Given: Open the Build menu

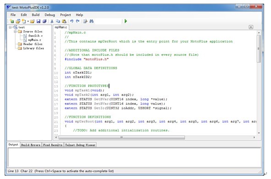Looking at the screenshot, I should click(36, 15).
